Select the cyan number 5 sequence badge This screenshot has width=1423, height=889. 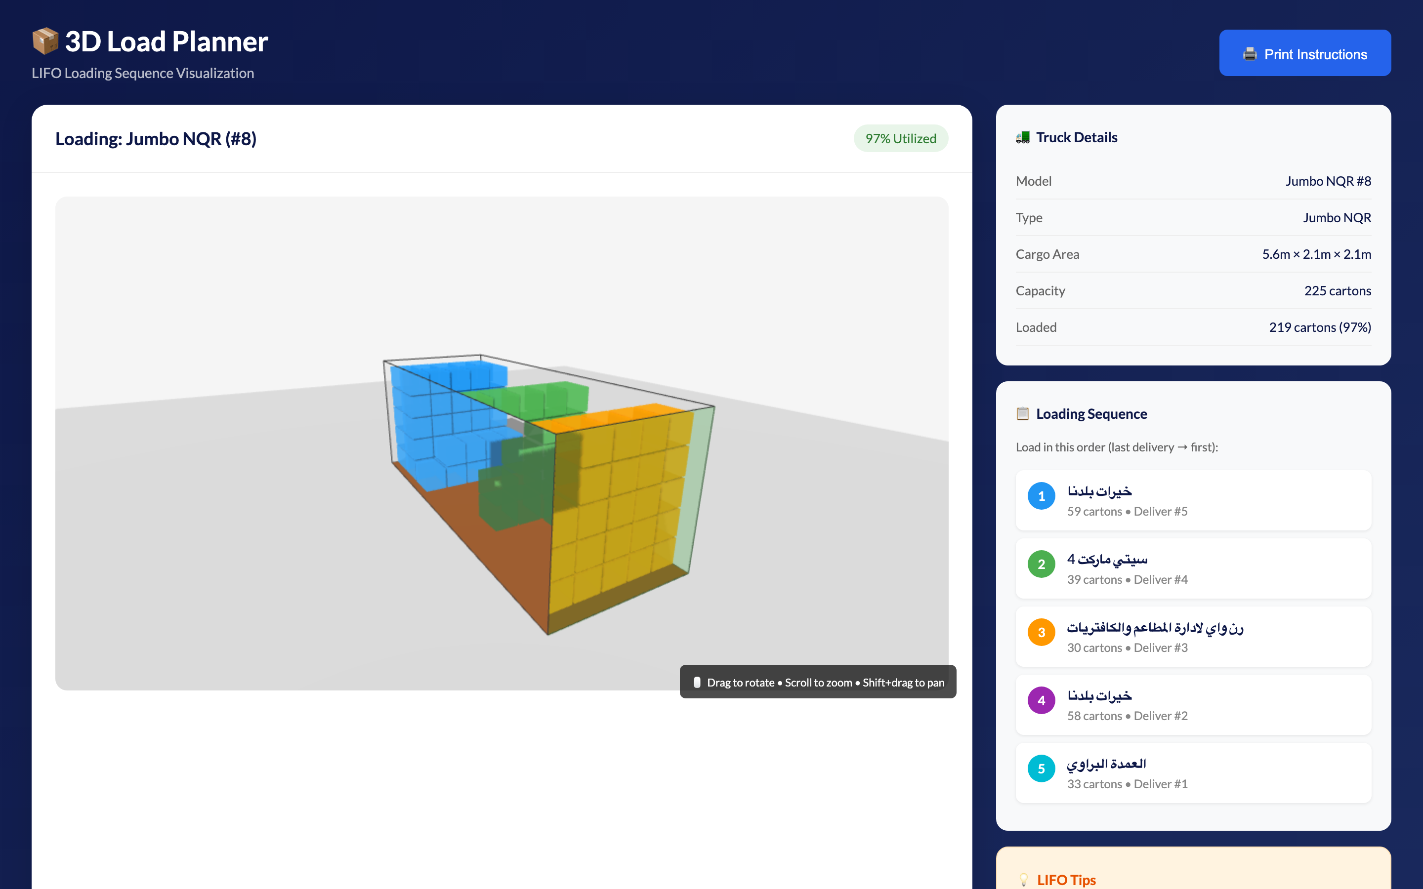click(1041, 768)
